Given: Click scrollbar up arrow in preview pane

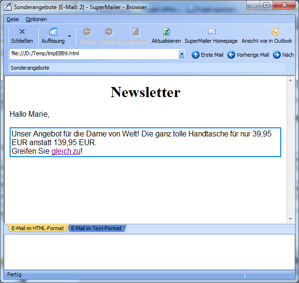Looking at the screenshot, I should click(x=290, y=80).
